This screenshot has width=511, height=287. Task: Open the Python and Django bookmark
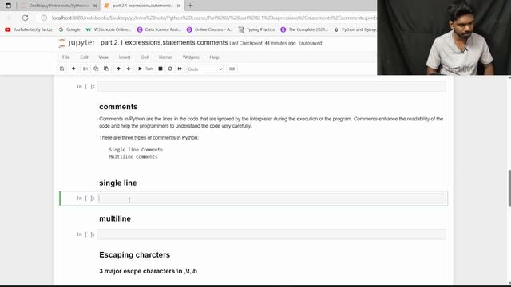(355, 29)
